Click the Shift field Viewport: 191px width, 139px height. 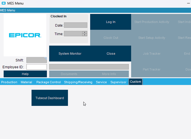[37, 60]
